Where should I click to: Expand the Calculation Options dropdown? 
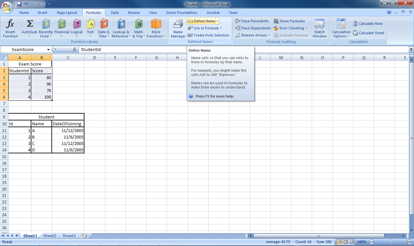(x=341, y=28)
